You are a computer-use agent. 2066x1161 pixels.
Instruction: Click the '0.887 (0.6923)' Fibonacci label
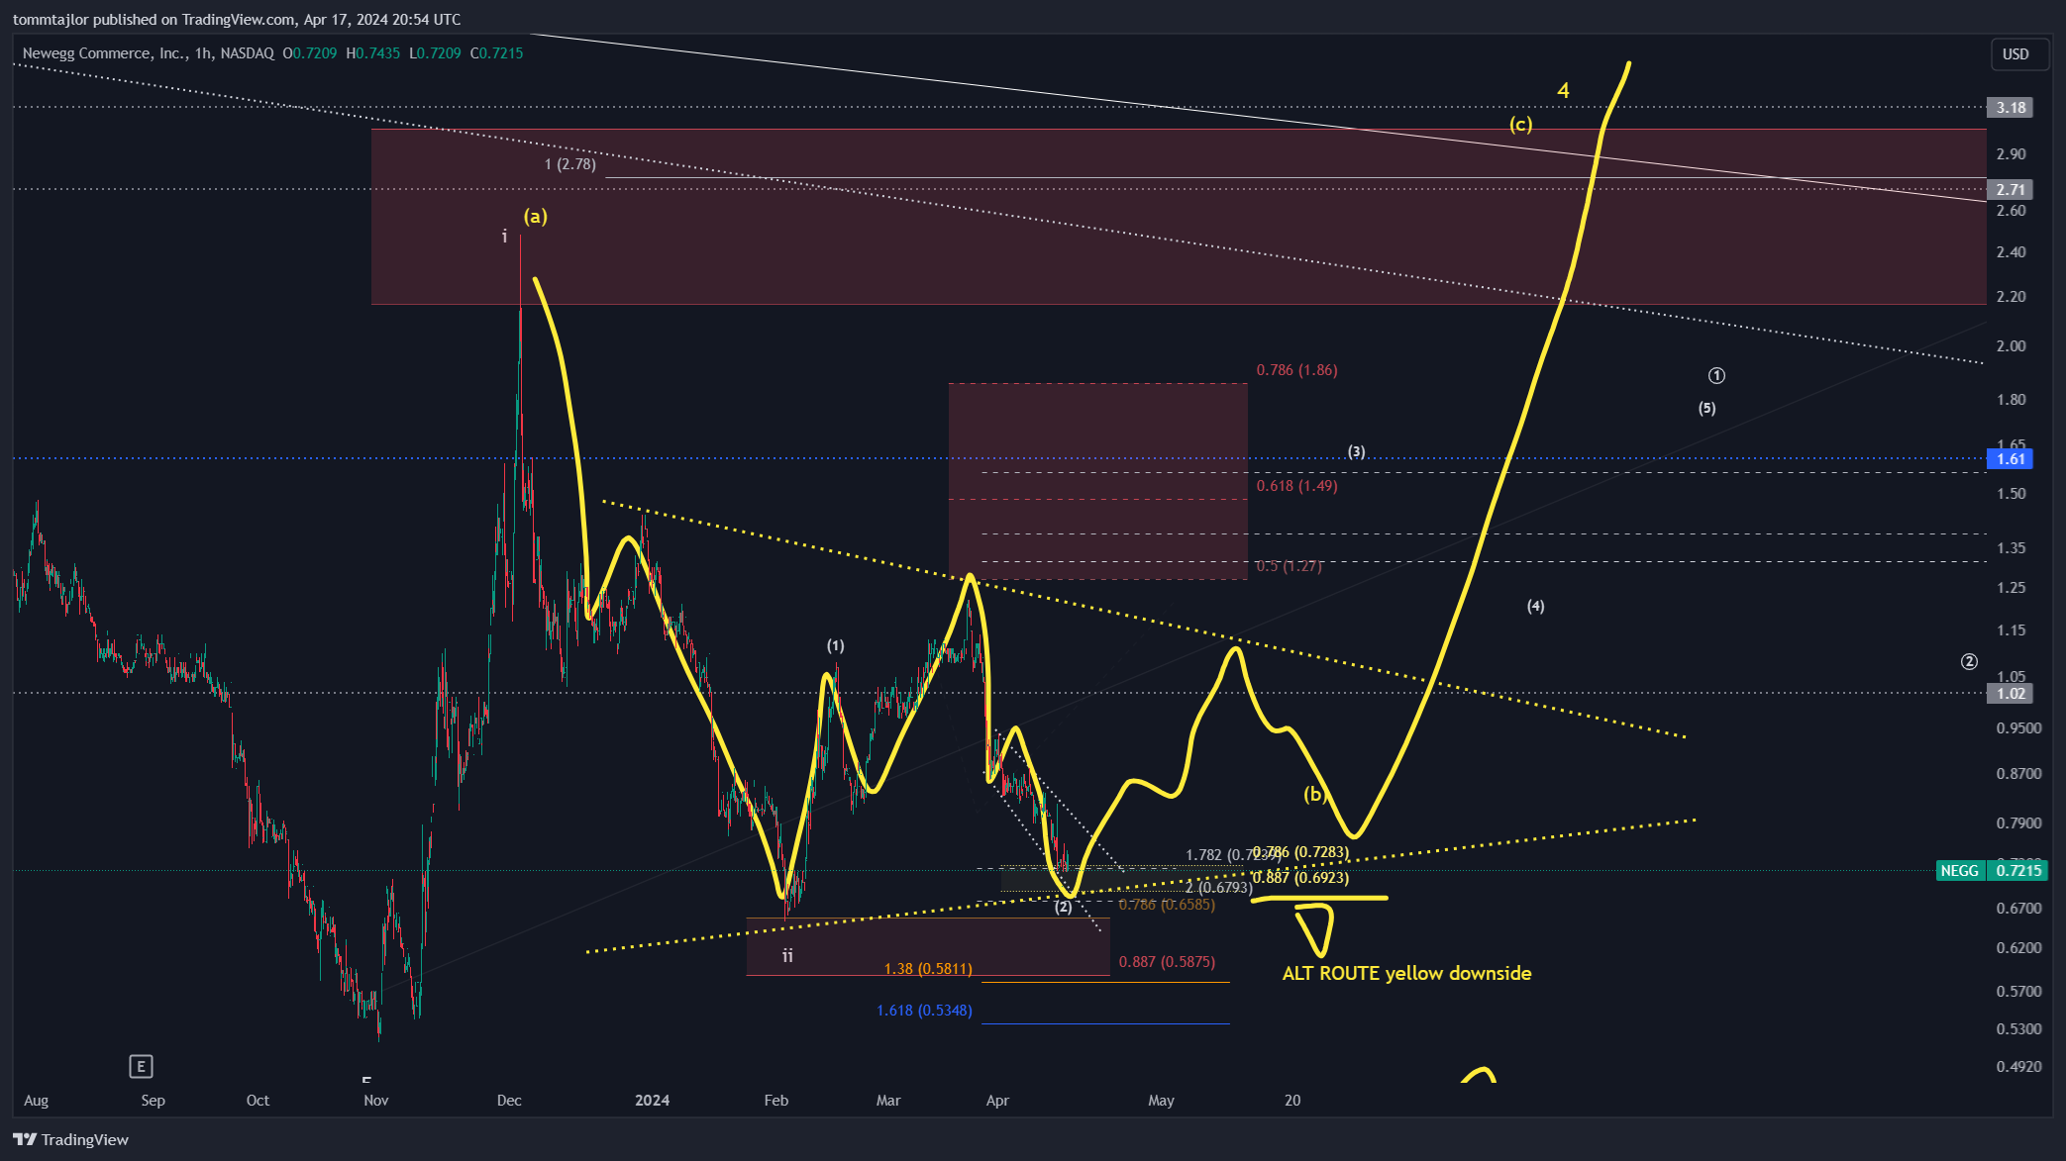pos(1300,878)
